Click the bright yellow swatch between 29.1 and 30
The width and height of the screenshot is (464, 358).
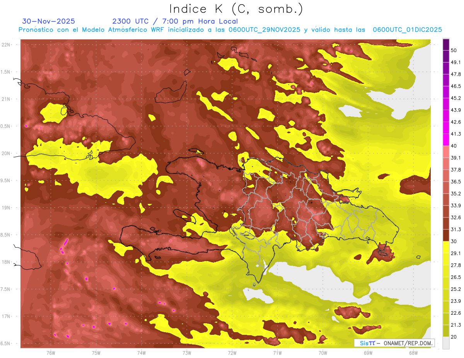[x=446, y=247]
